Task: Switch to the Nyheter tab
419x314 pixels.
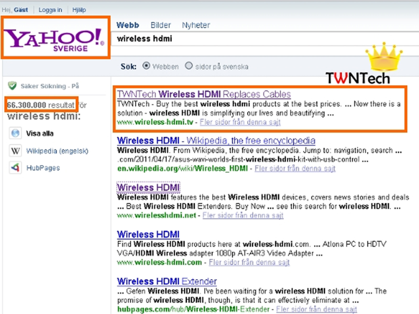Action: (x=196, y=25)
